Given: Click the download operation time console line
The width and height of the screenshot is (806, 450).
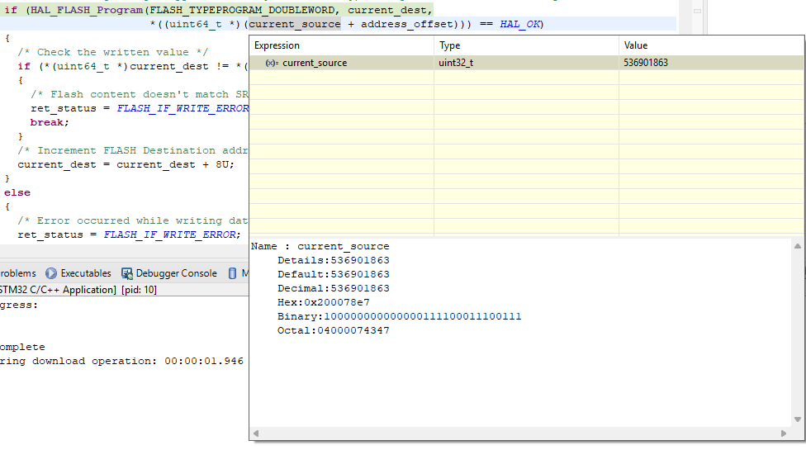Looking at the screenshot, I should pos(121,361).
